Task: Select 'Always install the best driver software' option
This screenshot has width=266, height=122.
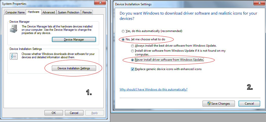Action: [174, 46]
